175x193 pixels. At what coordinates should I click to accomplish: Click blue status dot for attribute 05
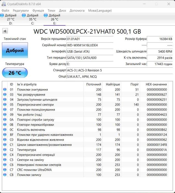(x=5, y=104)
